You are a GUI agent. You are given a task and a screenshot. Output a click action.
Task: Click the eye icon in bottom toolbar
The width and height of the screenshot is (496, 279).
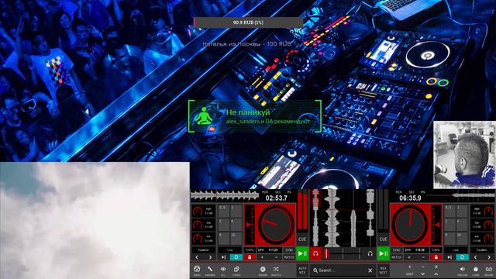(223, 269)
